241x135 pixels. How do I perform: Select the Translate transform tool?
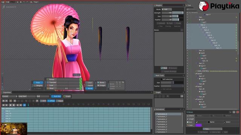tap(52, 82)
